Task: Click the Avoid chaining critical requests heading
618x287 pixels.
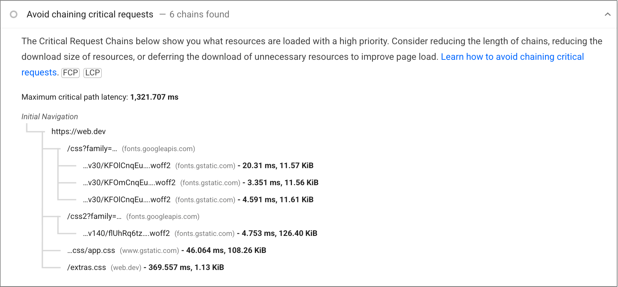Action: pos(90,14)
